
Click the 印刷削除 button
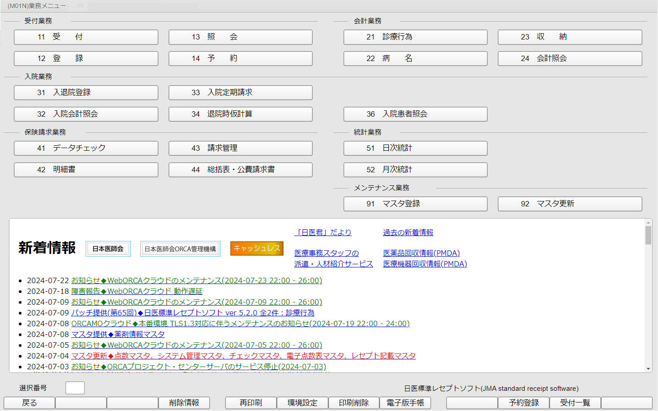(x=354, y=403)
